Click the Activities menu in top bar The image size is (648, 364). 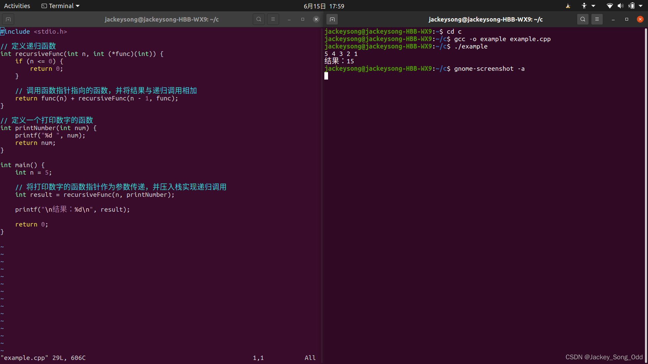tap(17, 6)
